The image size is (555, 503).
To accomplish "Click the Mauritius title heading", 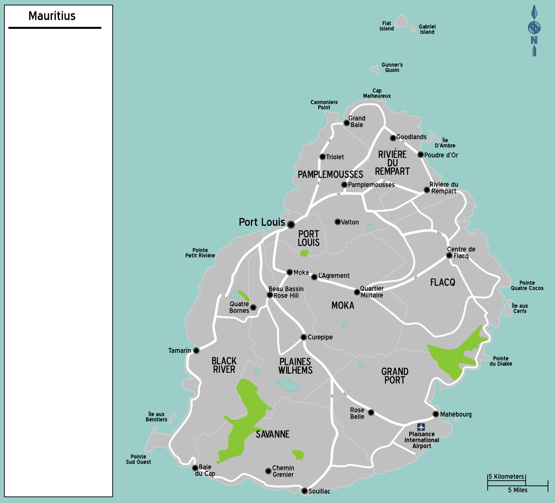I will click(x=52, y=16).
